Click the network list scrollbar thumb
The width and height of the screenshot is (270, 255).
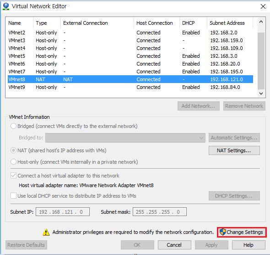pyautogui.click(x=261, y=61)
